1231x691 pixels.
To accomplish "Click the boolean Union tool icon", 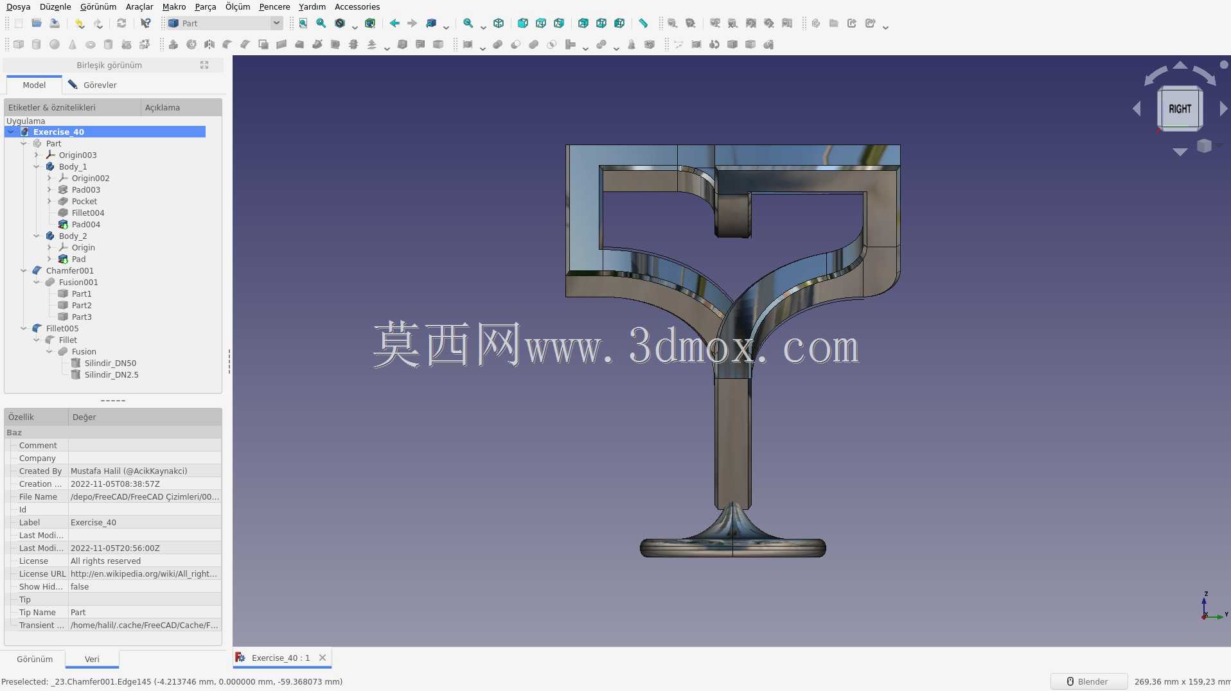I will tap(534, 44).
